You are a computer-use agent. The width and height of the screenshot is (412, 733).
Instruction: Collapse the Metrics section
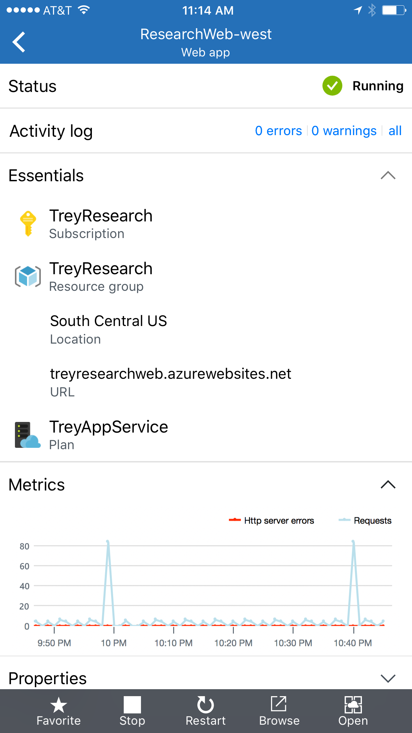tap(388, 485)
